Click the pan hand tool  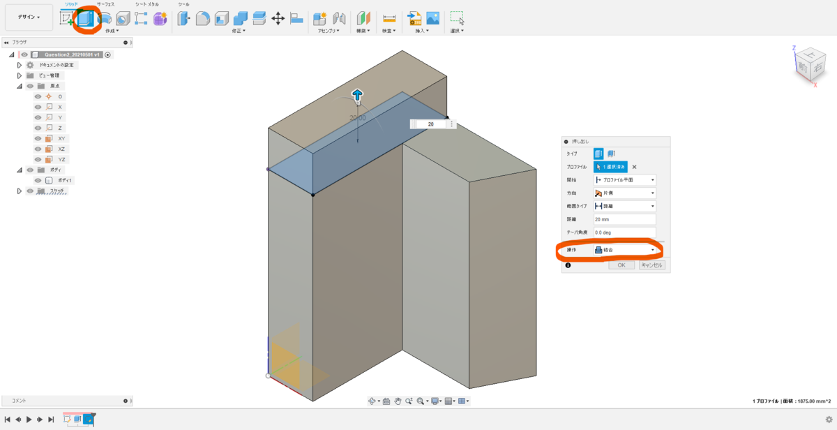[398, 401]
